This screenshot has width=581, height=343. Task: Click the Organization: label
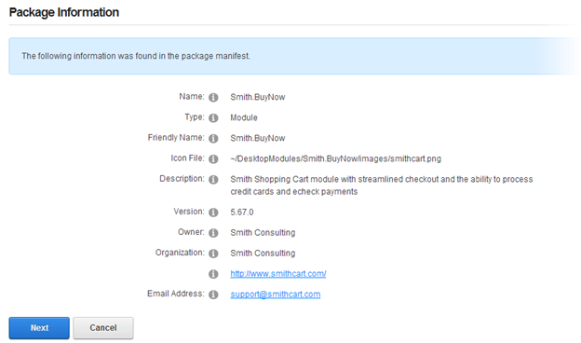(x=180, y=253)
